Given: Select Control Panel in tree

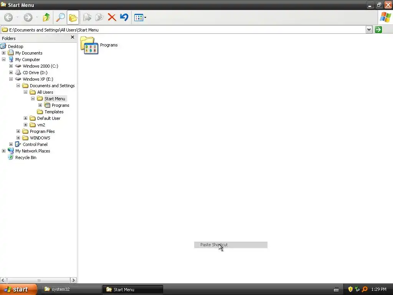Looking at the screenshot, I should tap(35, 144).
